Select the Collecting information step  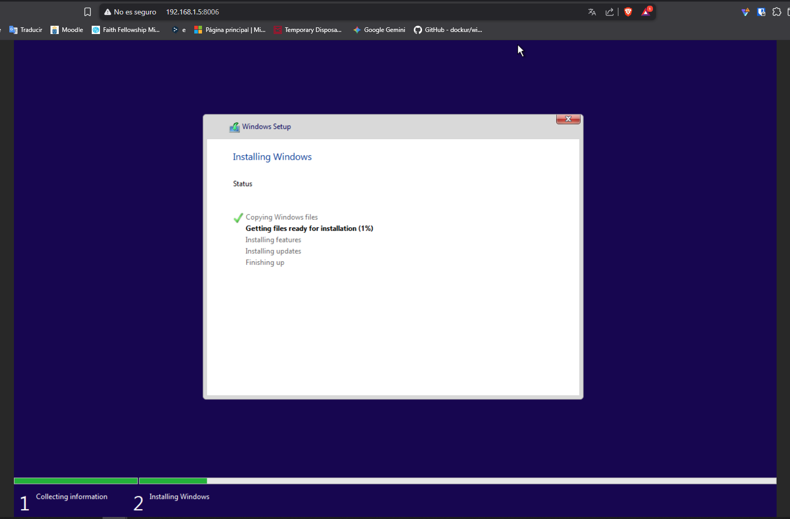(x=72, y=496)
